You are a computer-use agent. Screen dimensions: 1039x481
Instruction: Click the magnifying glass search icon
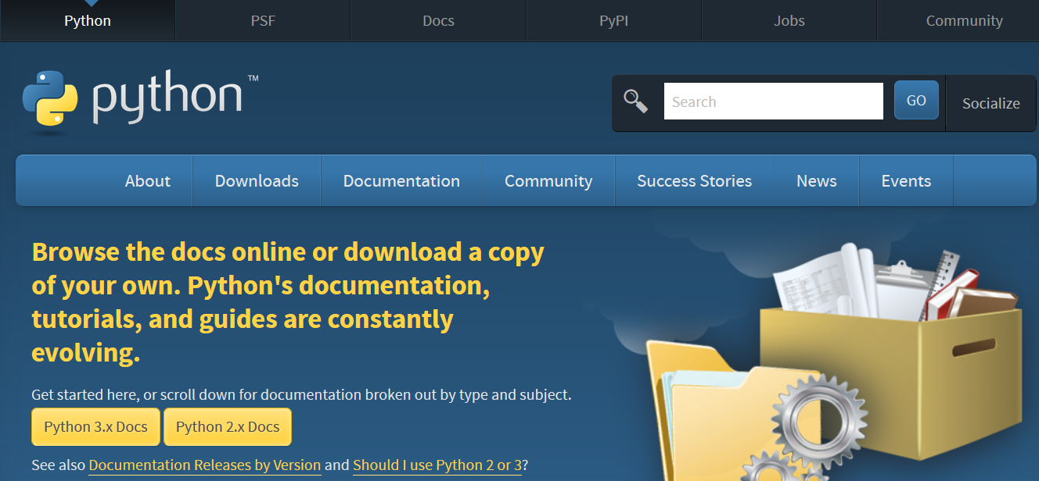[x=635, y=102]
